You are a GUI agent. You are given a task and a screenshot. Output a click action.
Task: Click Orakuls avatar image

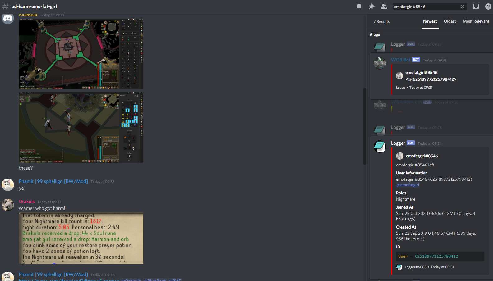pos(8,205)
